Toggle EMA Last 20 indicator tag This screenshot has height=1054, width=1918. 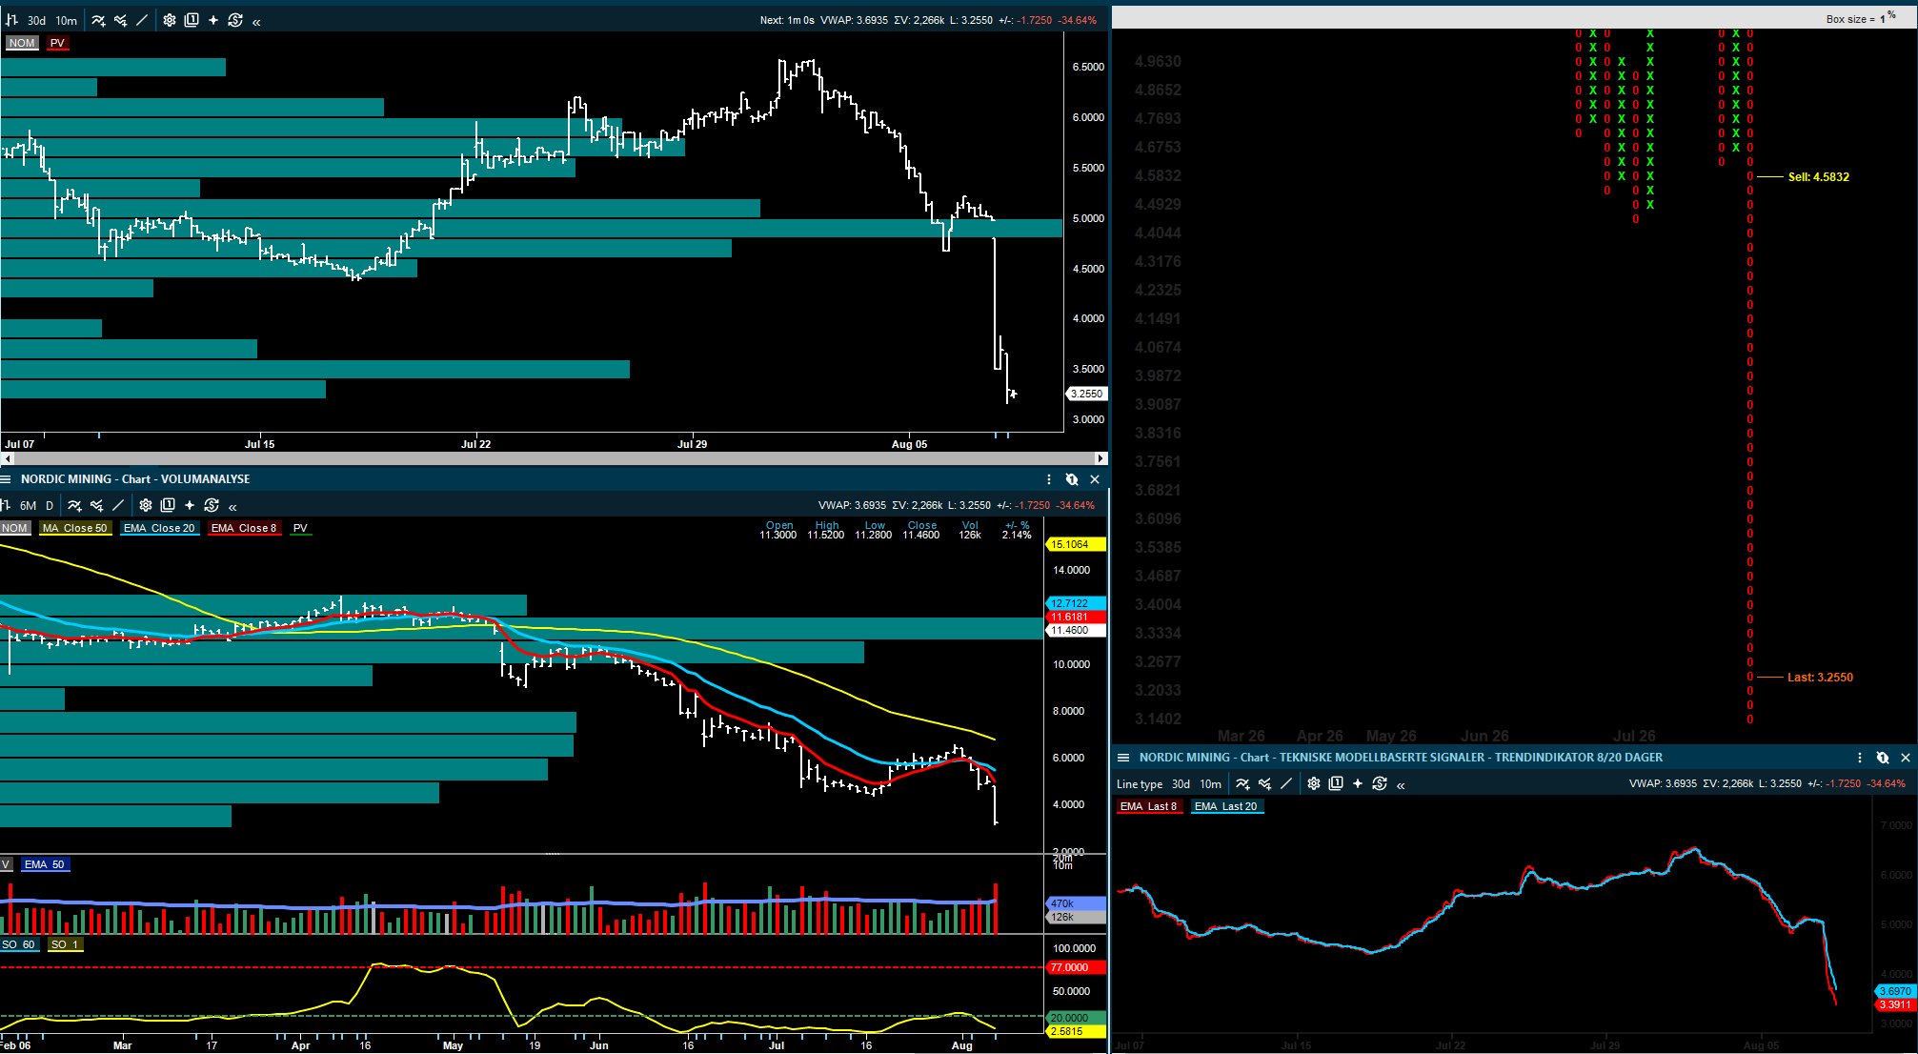coord(1226,806)
